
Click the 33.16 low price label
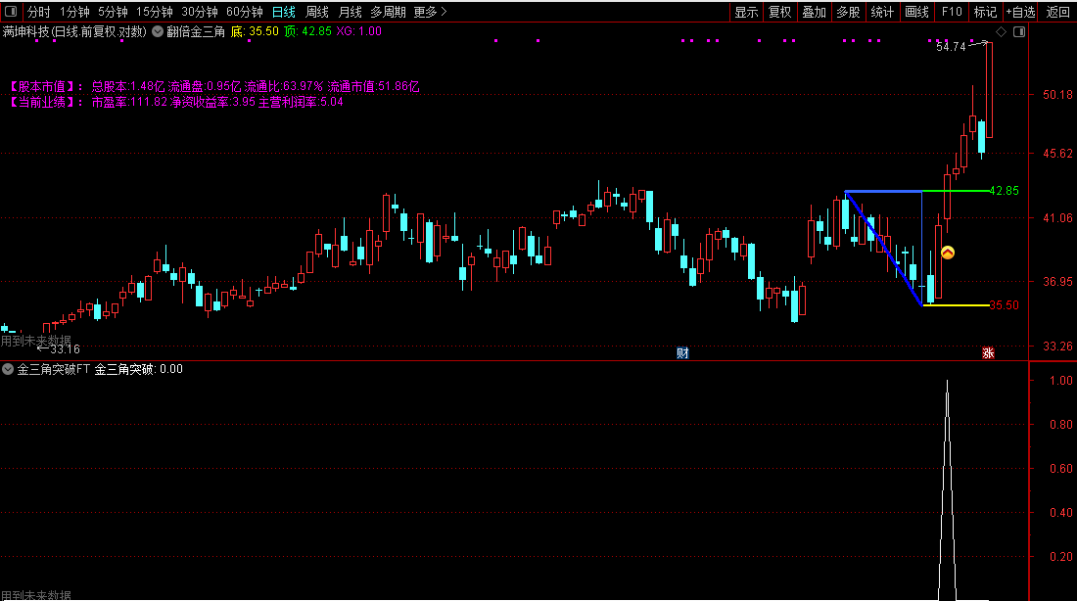(66, 348)
